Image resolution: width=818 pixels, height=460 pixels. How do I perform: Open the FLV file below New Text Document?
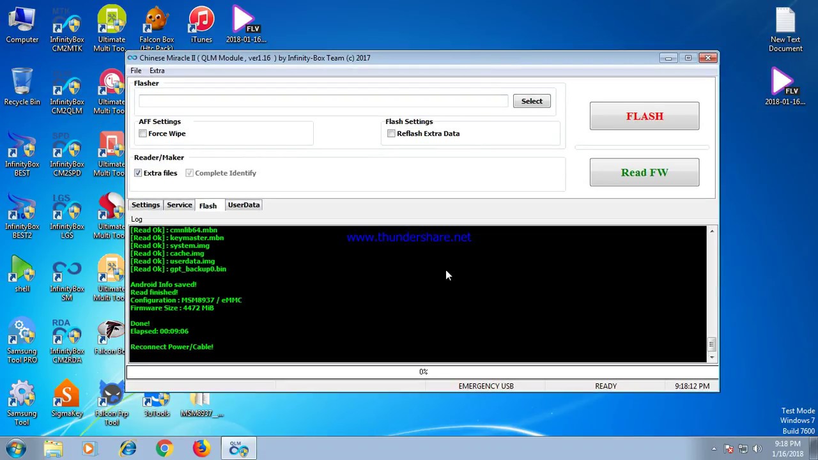tap(785, 88)
